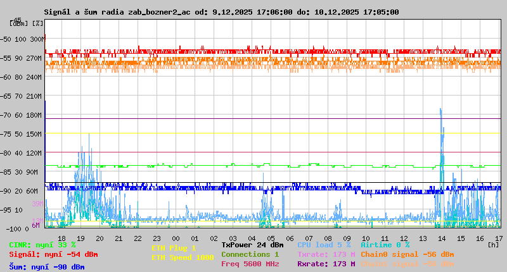Click the '[h]' time unit label

point(493,245)
